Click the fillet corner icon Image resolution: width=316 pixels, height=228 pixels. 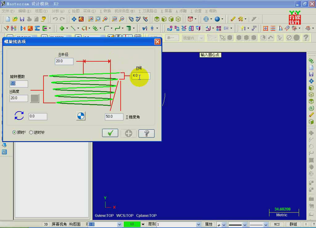106,28
